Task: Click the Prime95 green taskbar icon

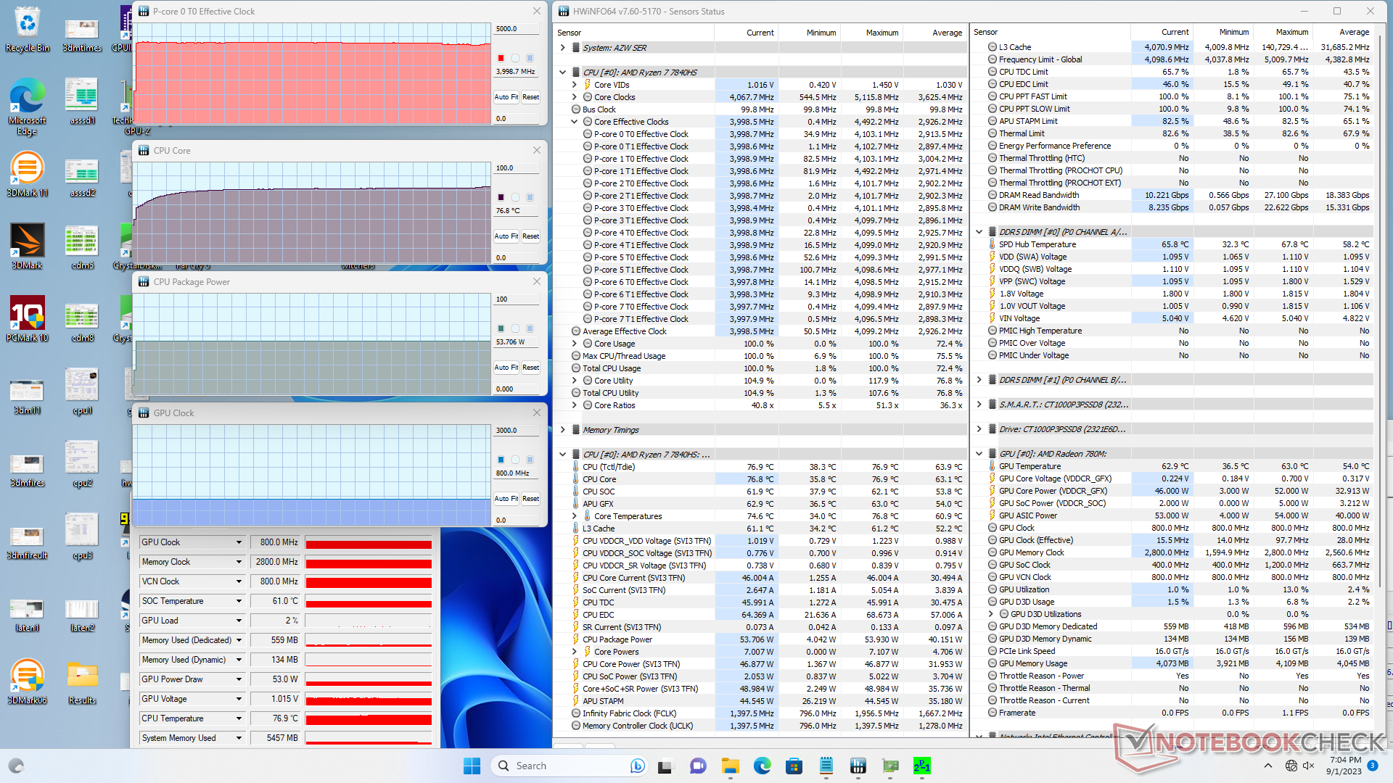Action: point(922,766)
